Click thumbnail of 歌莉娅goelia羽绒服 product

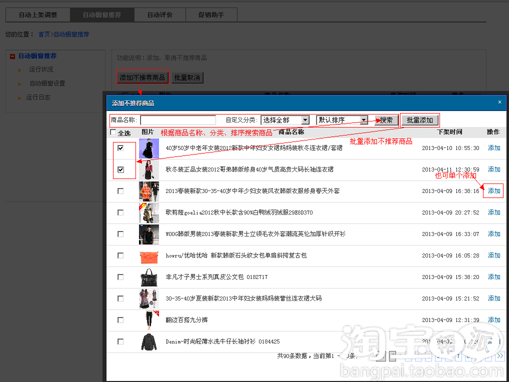[149, 212]
